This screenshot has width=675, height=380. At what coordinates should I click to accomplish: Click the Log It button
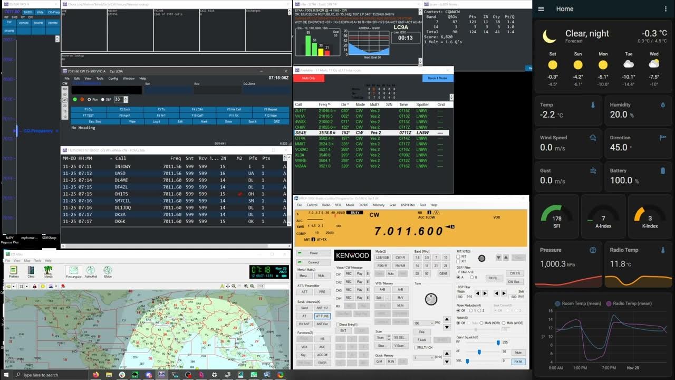click(157, 121)
